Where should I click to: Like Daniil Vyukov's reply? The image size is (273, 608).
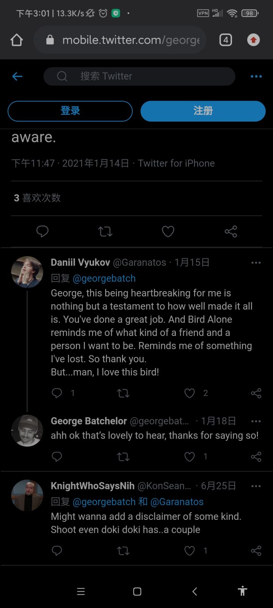[x=190, y=393]
